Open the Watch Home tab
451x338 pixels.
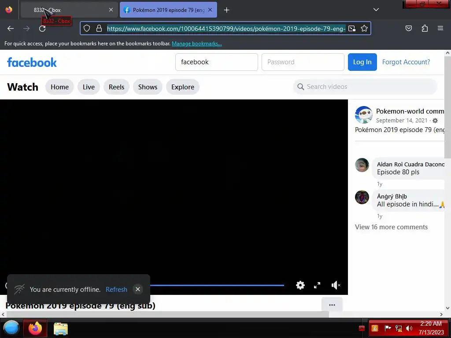[59, 87]
